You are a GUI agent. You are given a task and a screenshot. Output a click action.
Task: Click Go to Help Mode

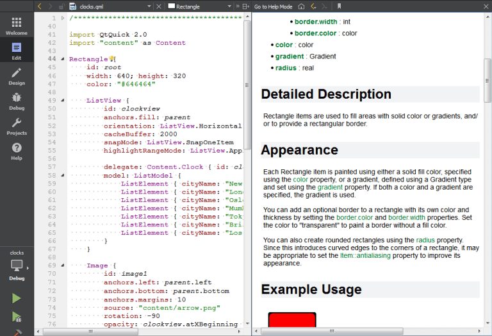(x=273, y=6)
